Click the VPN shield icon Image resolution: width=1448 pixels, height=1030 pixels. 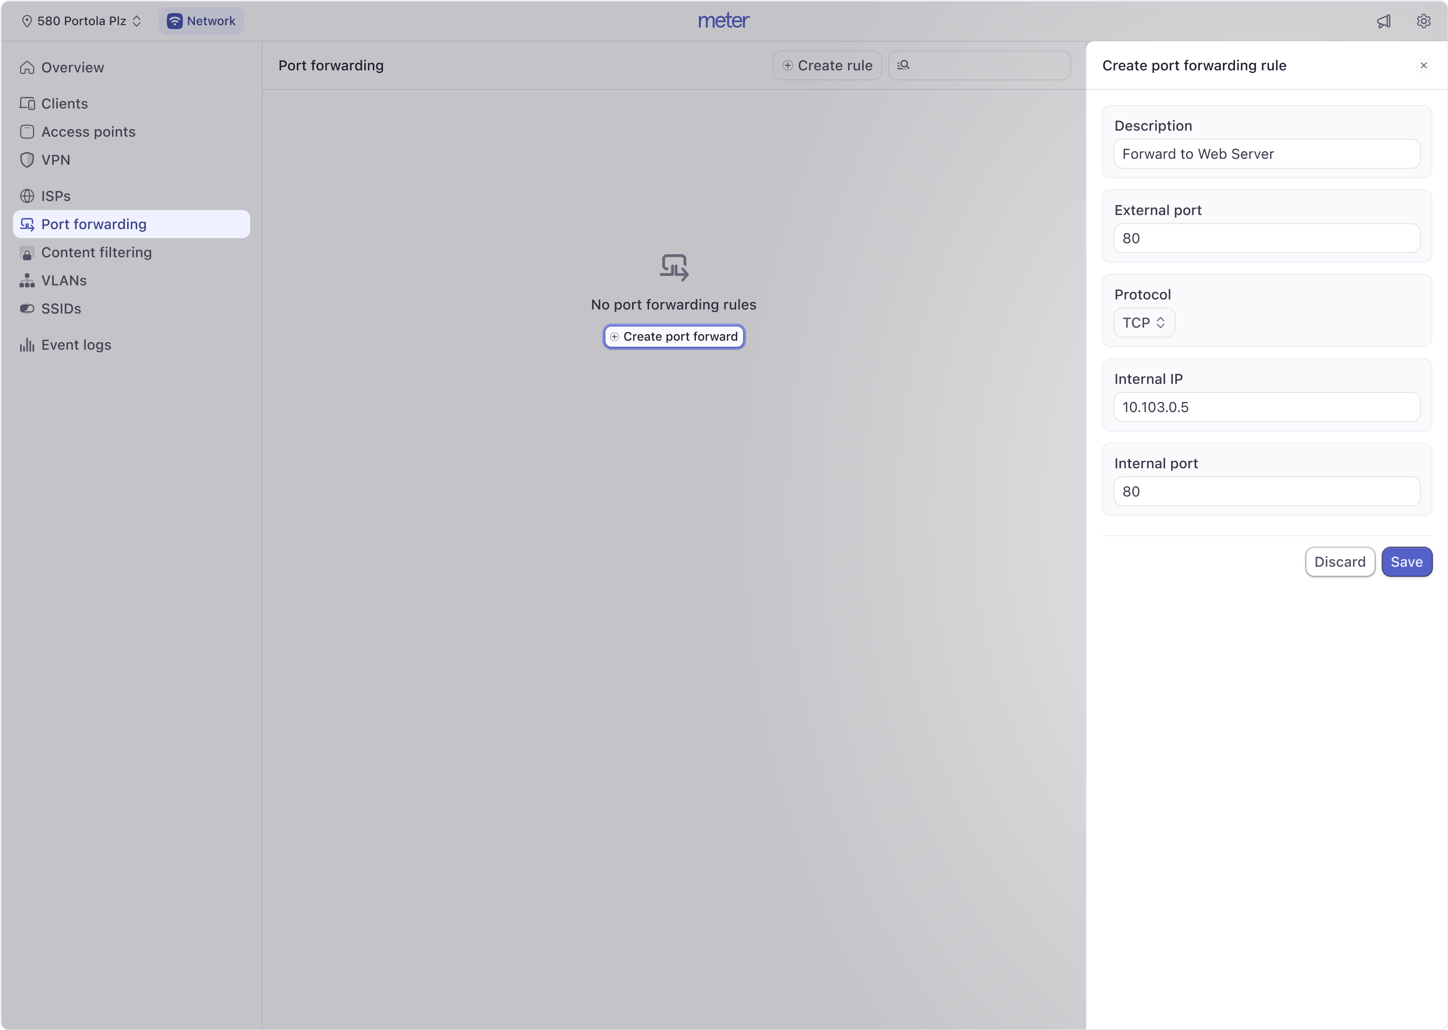click(27, 160)
